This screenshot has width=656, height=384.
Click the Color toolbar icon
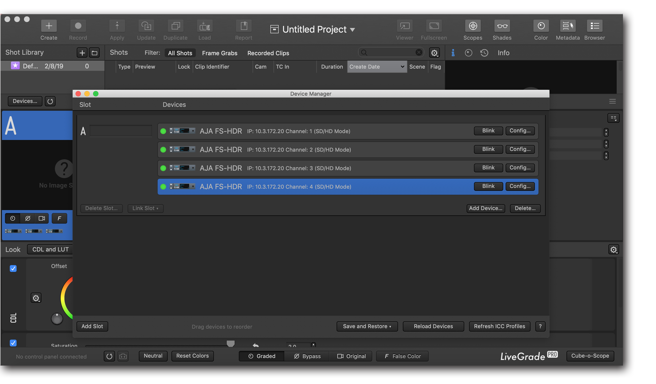click(x=541, y=26)
